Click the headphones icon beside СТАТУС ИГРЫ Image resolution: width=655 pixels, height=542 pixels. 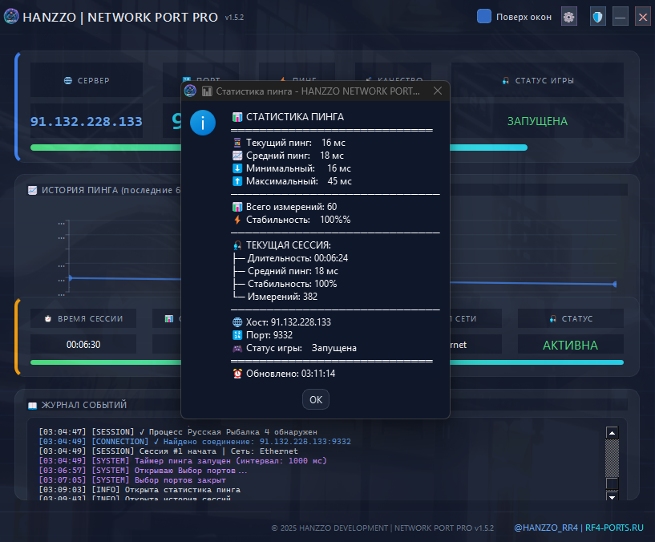click(x=506, y=81)
